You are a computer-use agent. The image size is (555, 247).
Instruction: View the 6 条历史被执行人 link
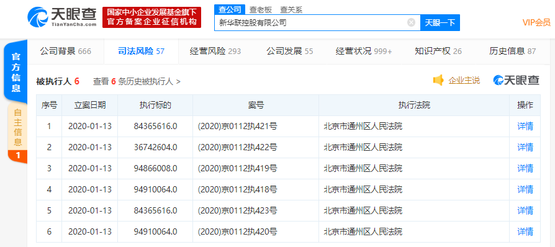coord(137,81)
